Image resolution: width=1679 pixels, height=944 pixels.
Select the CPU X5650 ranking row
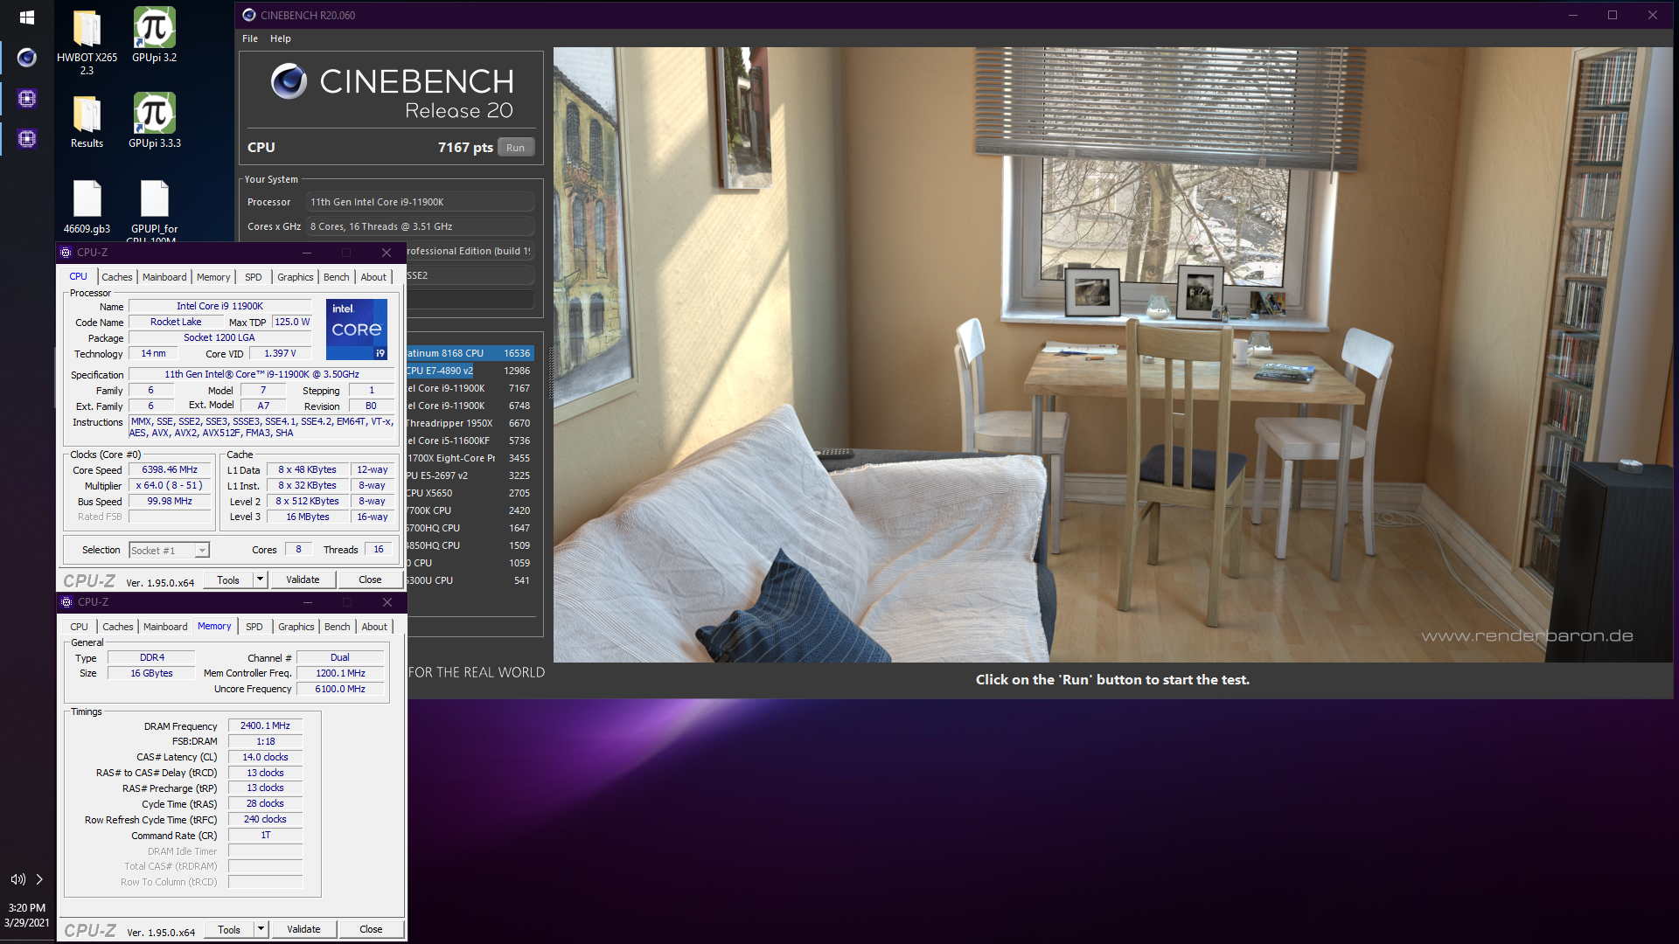click(x=470, y=493)
